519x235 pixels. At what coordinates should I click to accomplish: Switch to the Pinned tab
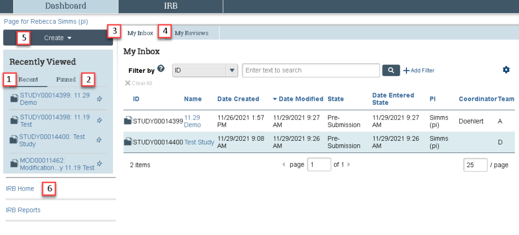point(66,80)
